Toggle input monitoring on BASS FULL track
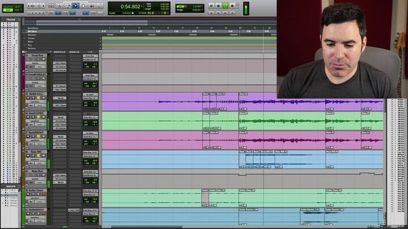This screenshot has width=408, height=229. pyautogui.click(x=33, y=98)
